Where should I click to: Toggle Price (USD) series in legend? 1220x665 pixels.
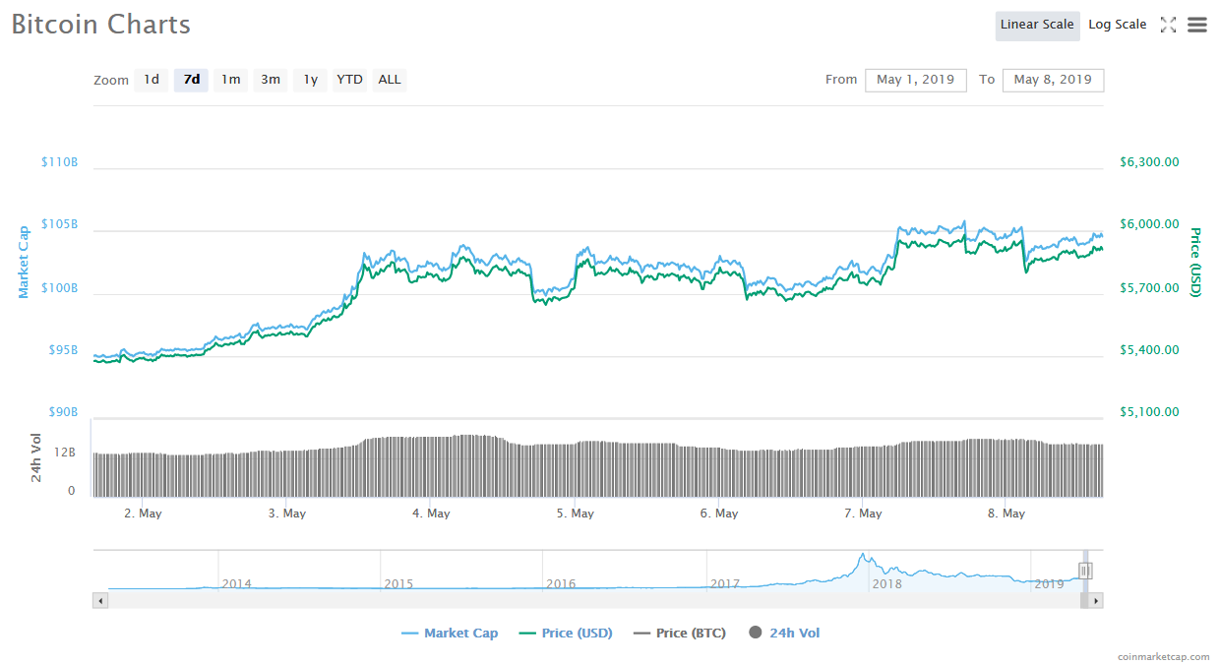[565, 633]
